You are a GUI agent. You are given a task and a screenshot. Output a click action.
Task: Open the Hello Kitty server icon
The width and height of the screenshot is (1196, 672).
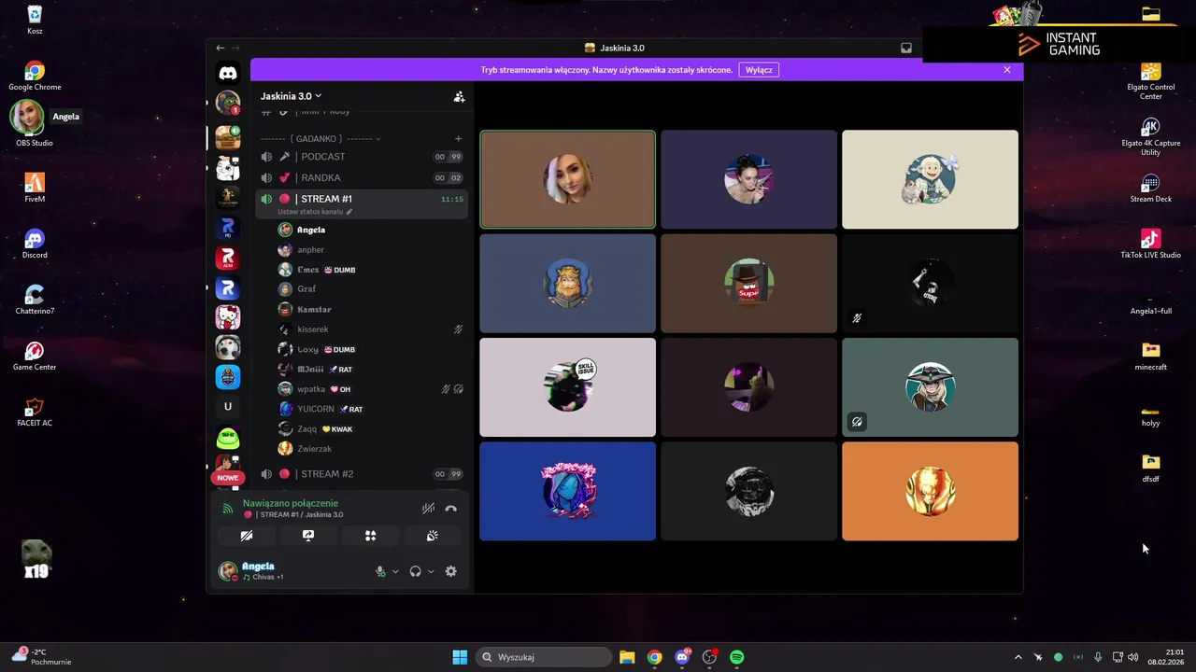[x=228, y=317]
